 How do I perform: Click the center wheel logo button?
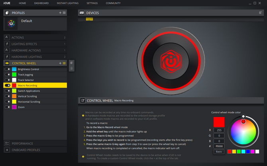point(171,61)
